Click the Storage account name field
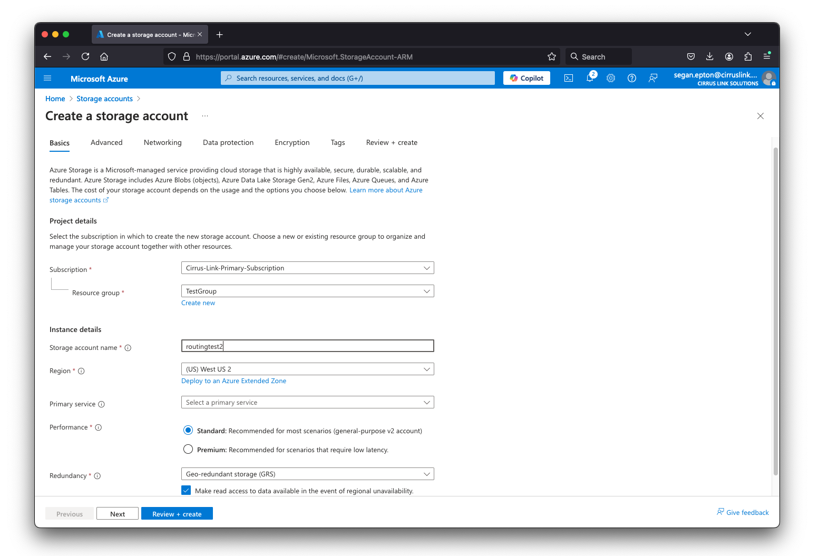This screenshot has width=819, height=556. (307, 346)
